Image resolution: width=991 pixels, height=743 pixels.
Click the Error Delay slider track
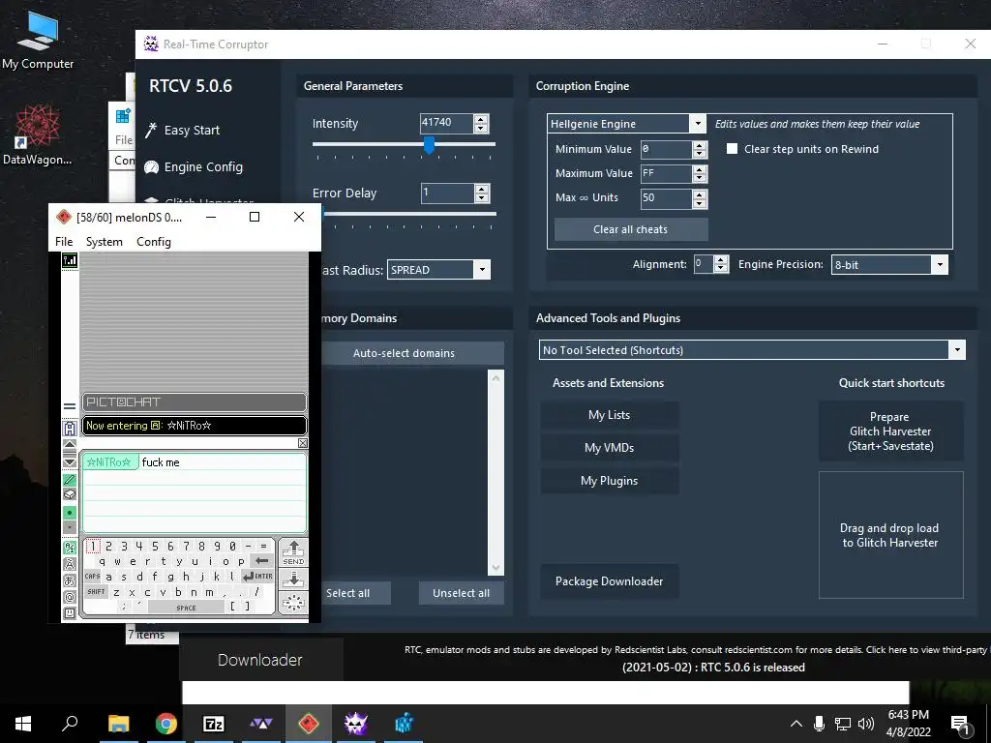pyautogui.click(x=409, y=214)
